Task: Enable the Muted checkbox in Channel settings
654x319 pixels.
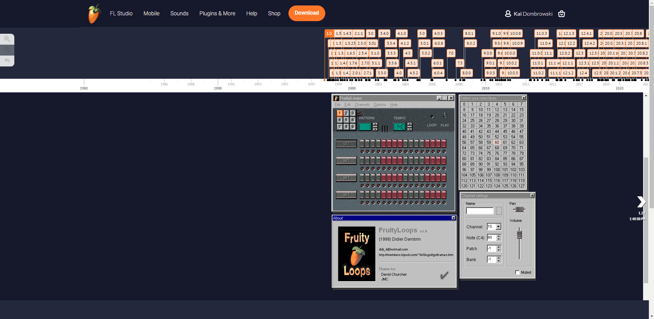Action: tap(517, 272)
